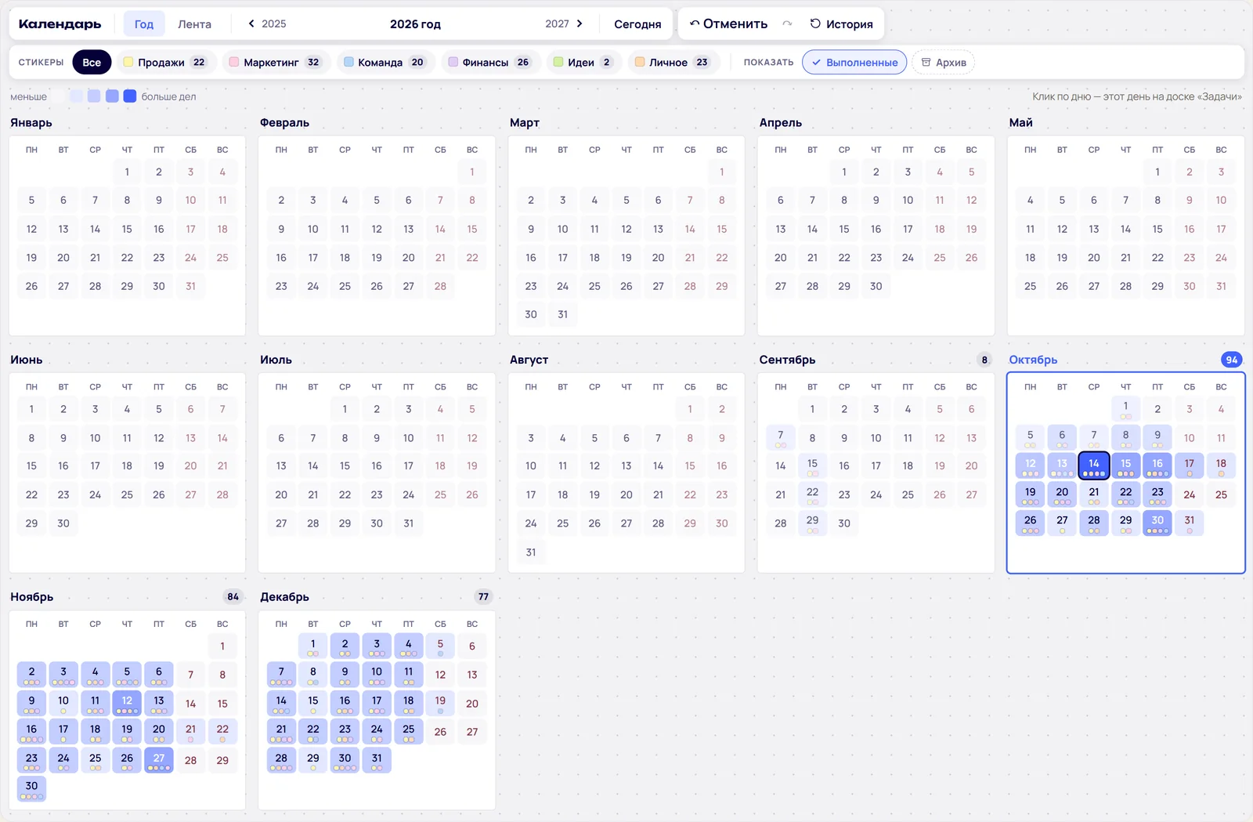Image resolution: width=1253 pixels, height=822 pixels.
Task: Click the yellow Продажи sticker icon
Action: 128,62
